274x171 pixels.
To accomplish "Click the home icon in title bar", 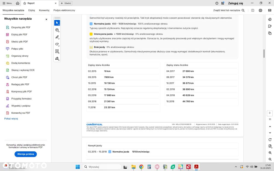I will tap(18, 3).
